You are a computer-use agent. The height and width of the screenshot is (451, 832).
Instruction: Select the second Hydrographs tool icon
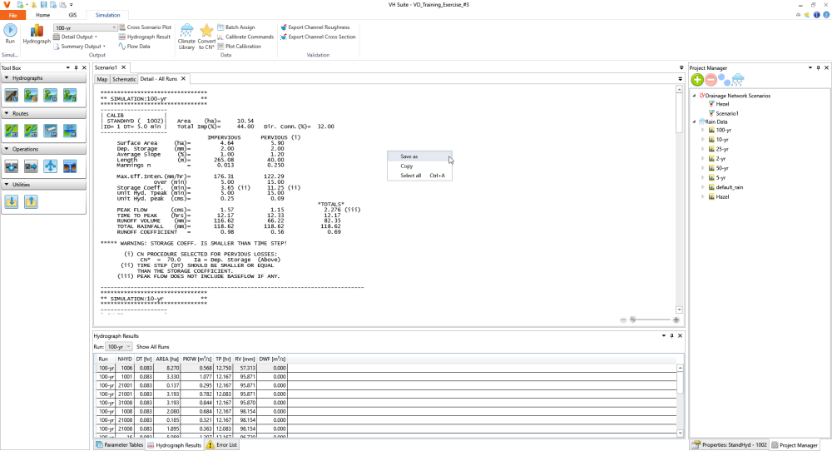pyautogui.click(x=31, y=96)
